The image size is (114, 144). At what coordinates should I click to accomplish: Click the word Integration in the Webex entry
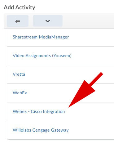point(54,111)
